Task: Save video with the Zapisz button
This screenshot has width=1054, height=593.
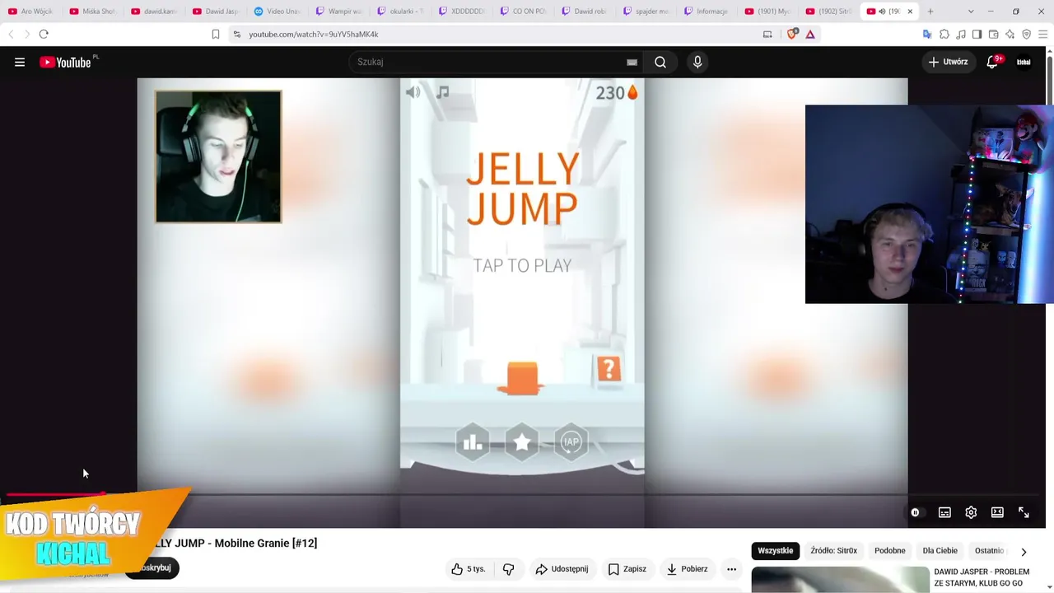Action: point(627,569)
